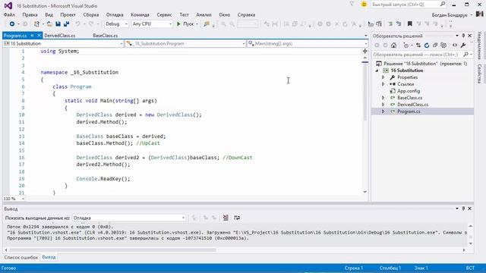
Task: Click the Пуск start debugging button
Action: click(185, 24)
